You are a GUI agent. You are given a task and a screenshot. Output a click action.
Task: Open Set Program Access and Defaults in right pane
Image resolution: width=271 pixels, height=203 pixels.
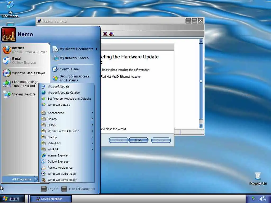click(74, 78)
